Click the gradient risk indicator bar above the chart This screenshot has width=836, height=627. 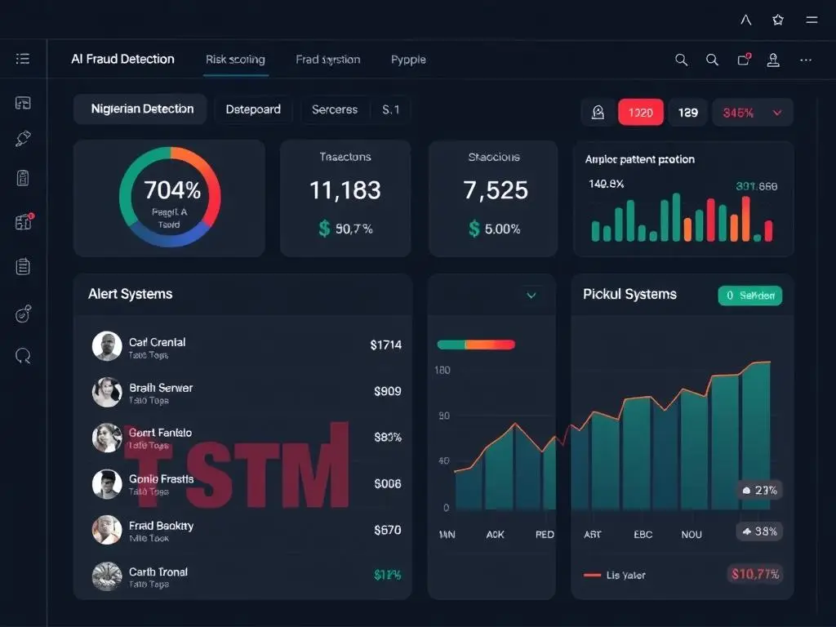[x=476, y=345]
